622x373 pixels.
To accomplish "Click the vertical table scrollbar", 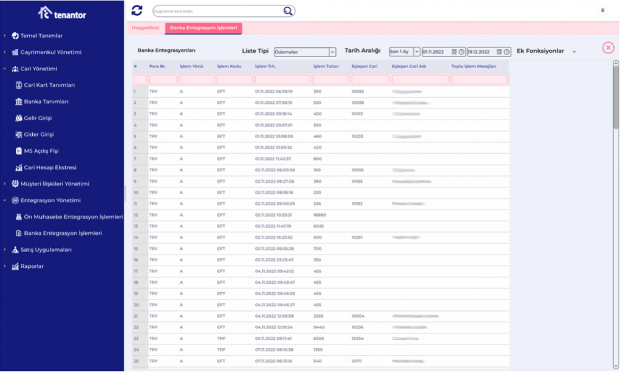I will [x=616, y=97].
